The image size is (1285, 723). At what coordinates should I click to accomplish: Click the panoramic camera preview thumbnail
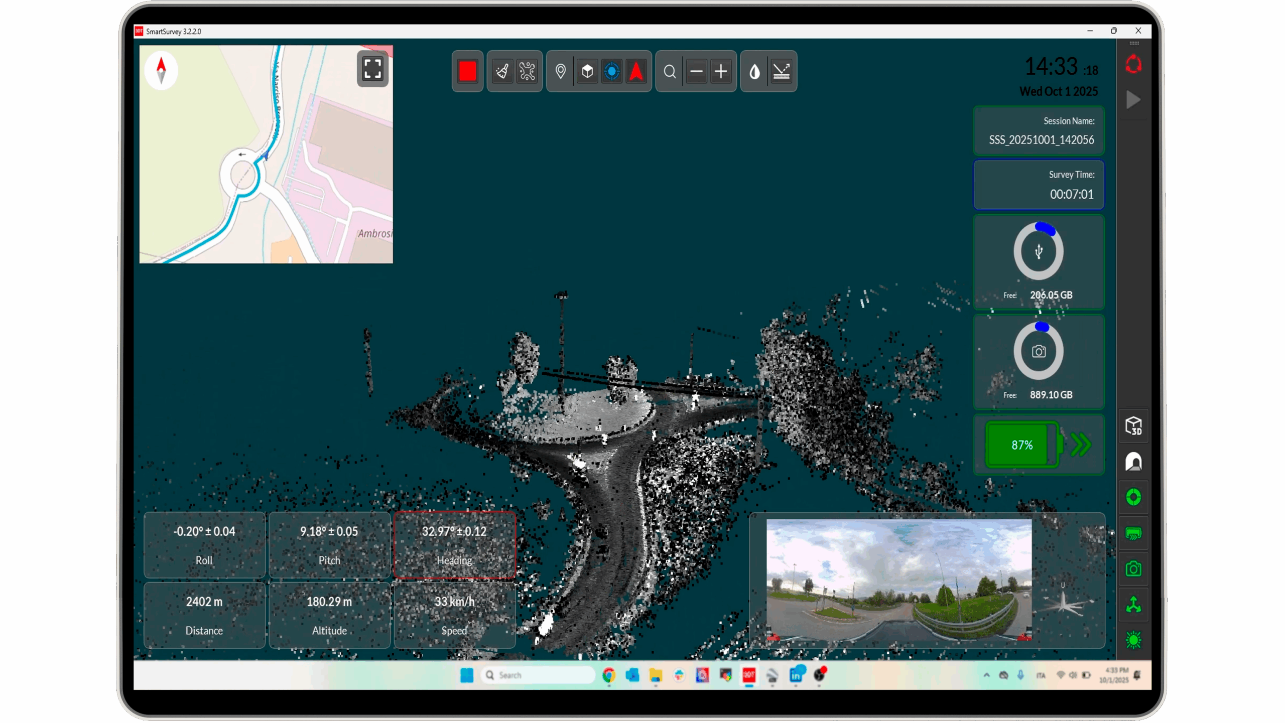click(898, 580)
